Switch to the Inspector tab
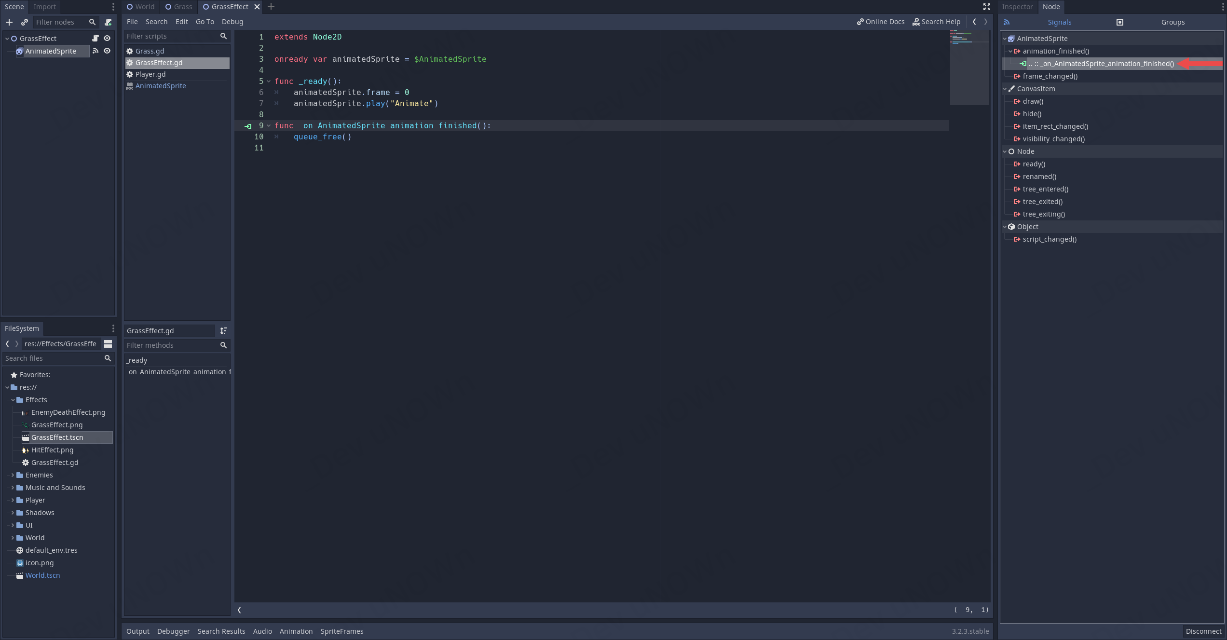This screenshot has width=1227, height=640. coord(1017,7)
